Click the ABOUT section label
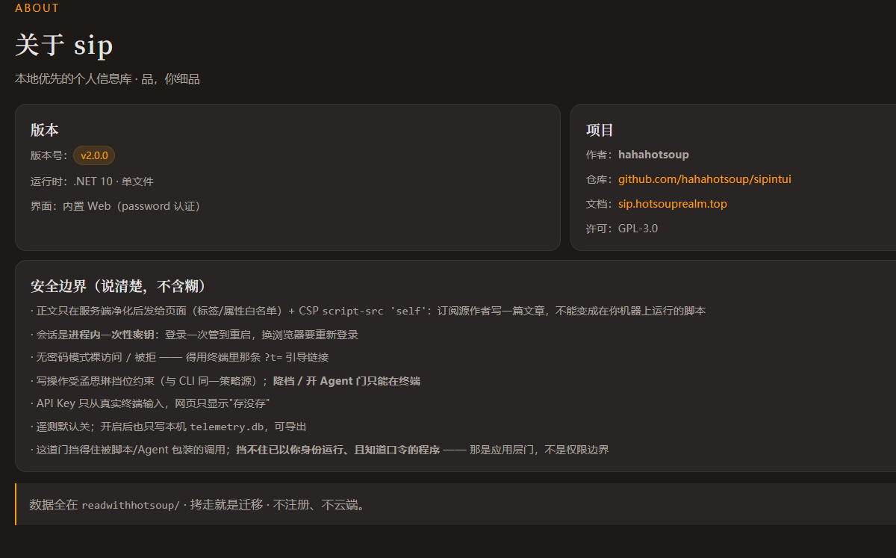896x558 pixels. pyautogui.click(x=37, y=8)
